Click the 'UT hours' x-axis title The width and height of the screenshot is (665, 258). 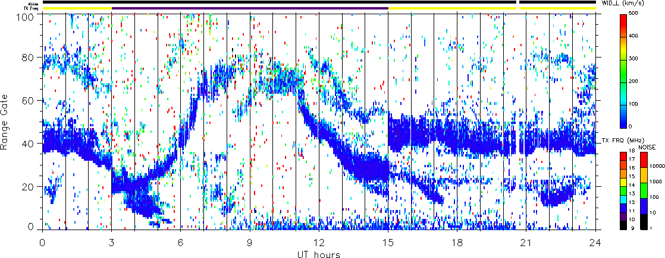tap(318, 254)
